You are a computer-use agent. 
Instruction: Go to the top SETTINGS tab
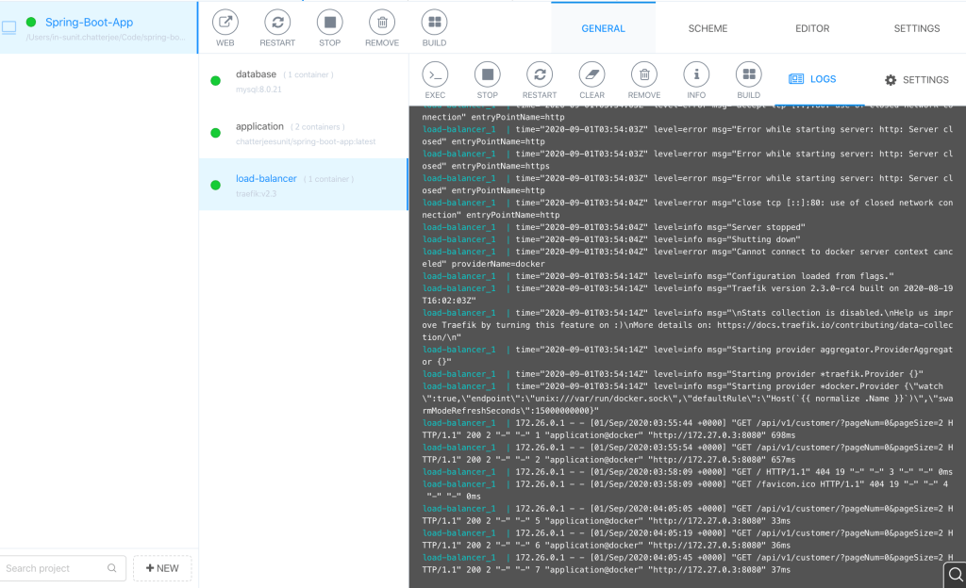coord(916,28)
